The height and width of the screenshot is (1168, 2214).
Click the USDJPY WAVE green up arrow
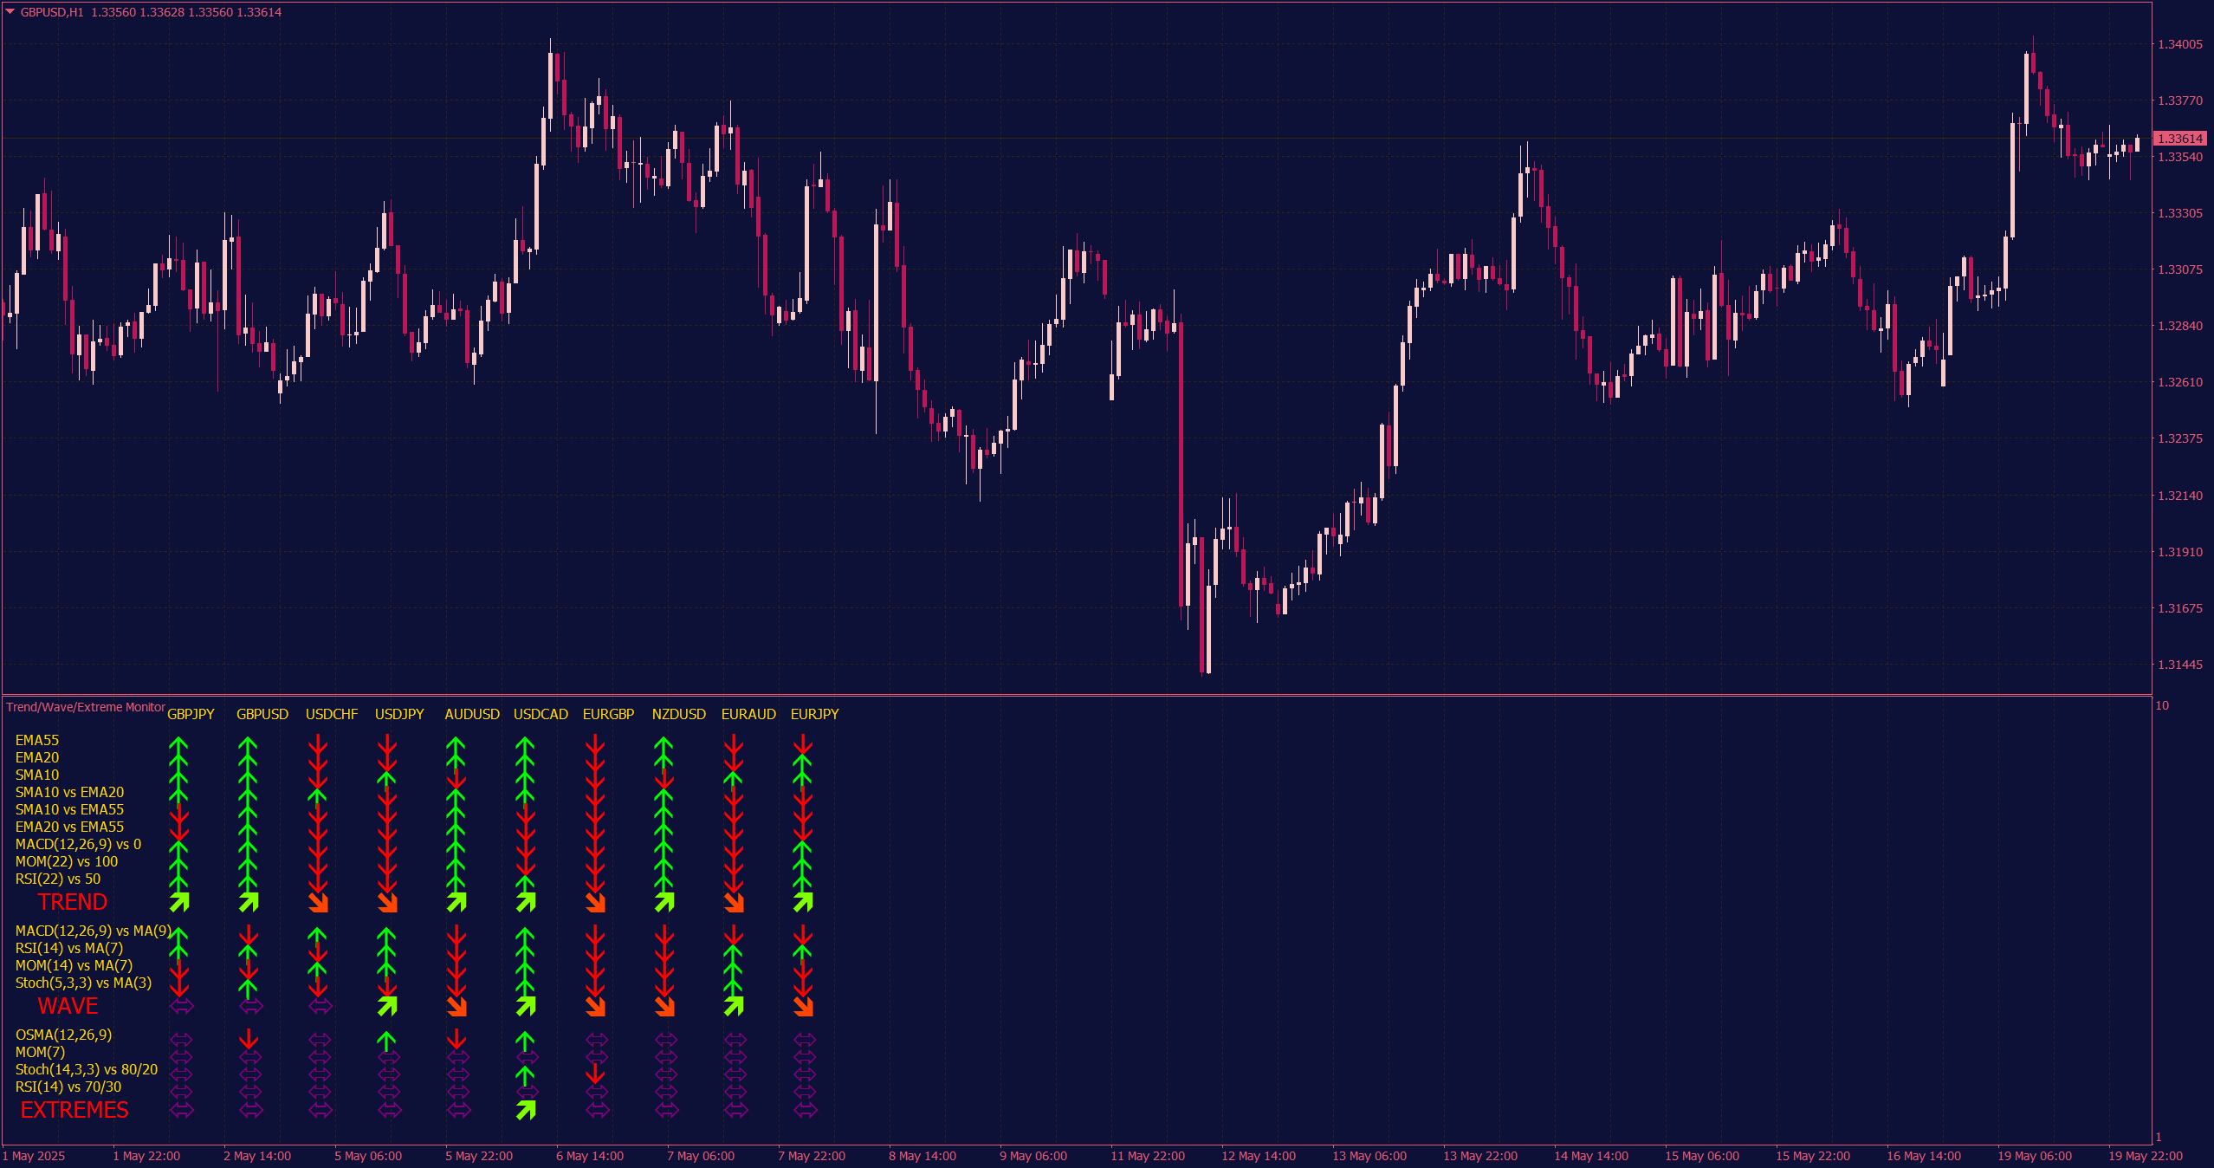pyautogui.click(x=387, y=1006)
